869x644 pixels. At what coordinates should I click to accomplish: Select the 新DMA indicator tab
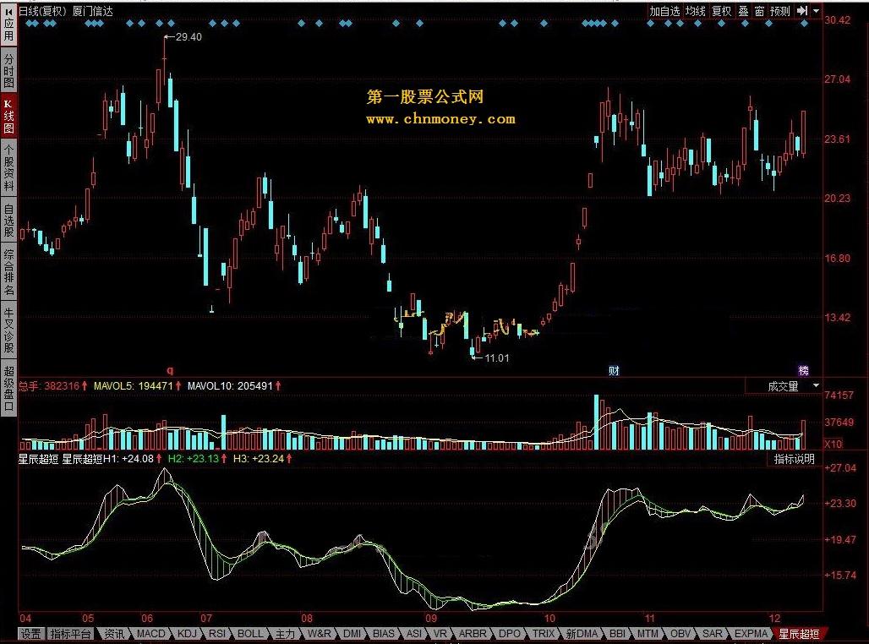coord(582,634)
